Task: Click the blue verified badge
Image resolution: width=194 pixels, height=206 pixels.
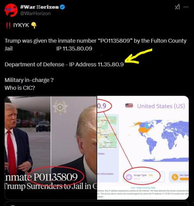Action: [x=63, y=7]
